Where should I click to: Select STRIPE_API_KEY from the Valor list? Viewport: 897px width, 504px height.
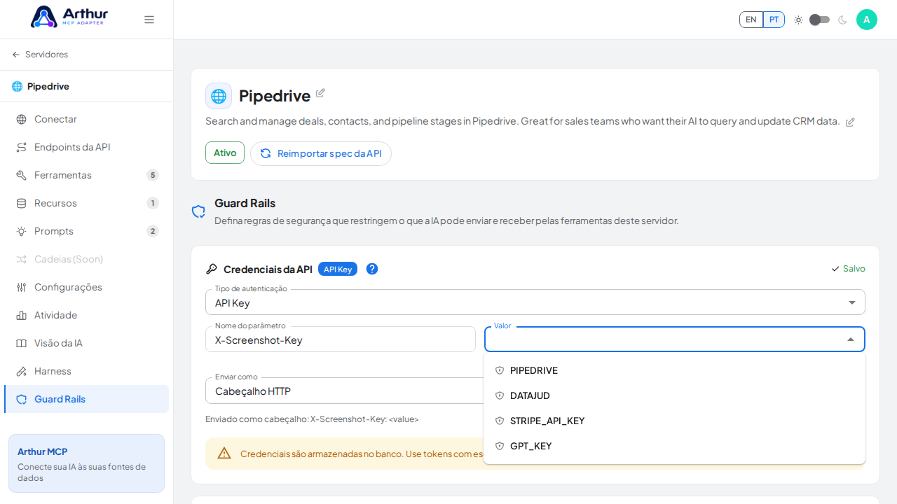[x=674, y=421]
